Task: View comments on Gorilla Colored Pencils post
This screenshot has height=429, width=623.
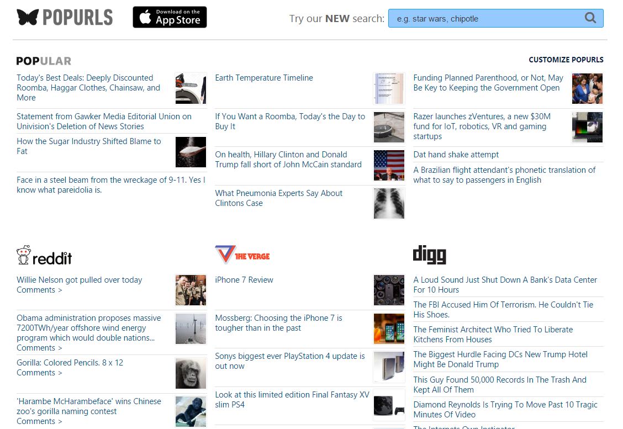Action: pos(39,373)
